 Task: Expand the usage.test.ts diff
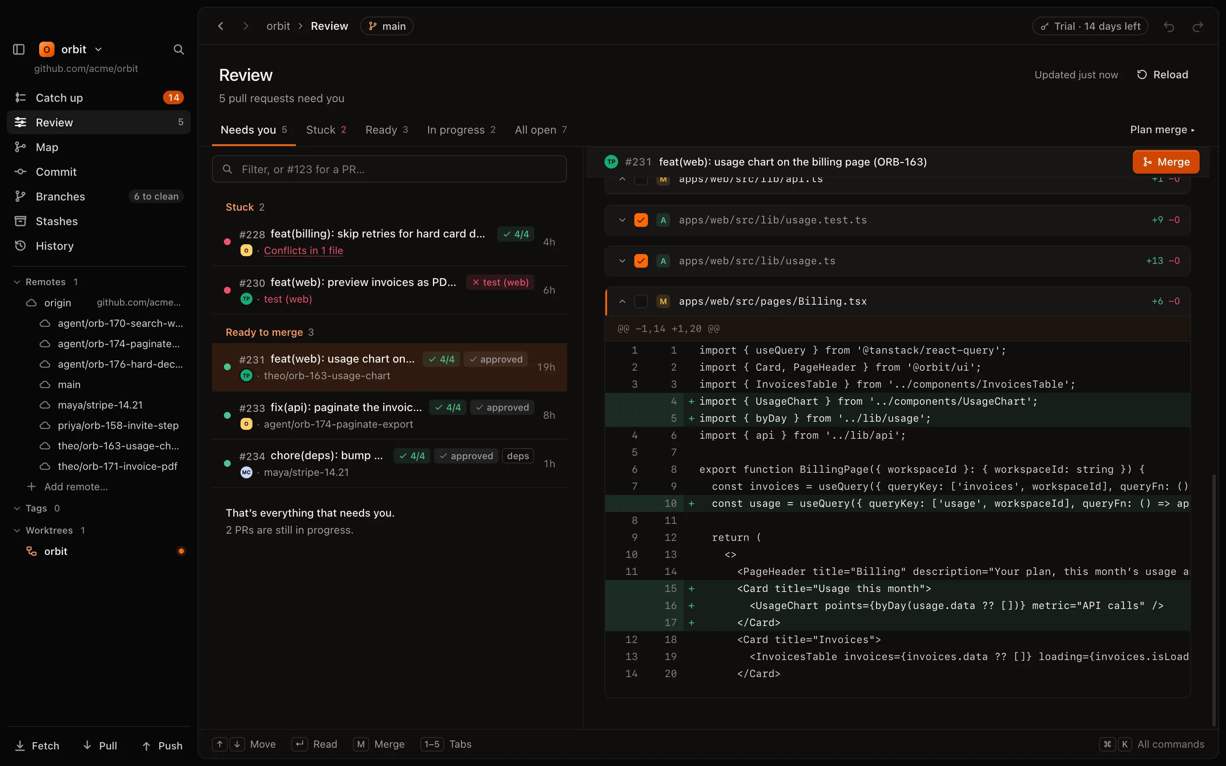click(x=622, y=220)
